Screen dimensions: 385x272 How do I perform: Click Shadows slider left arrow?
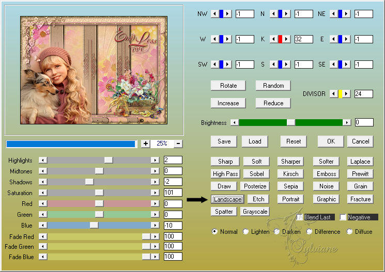(43, 182)
